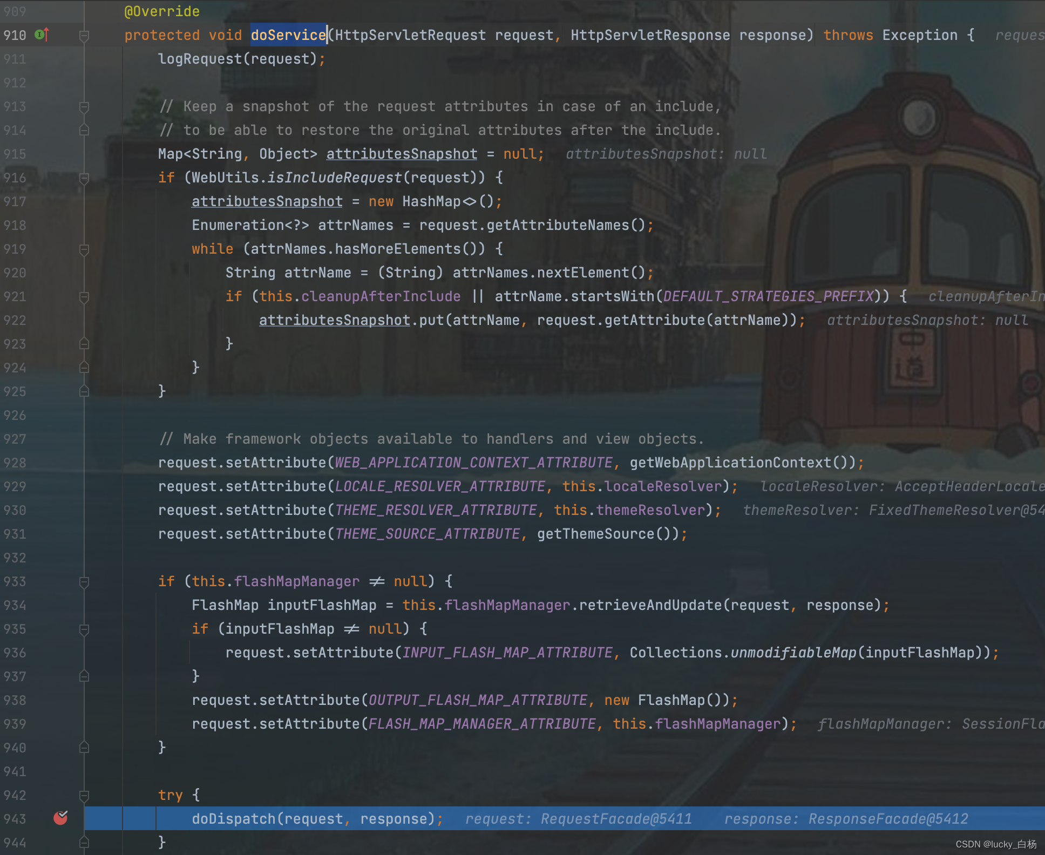
Task: Collapse the doService method fold marker
Action: [84, 35]
